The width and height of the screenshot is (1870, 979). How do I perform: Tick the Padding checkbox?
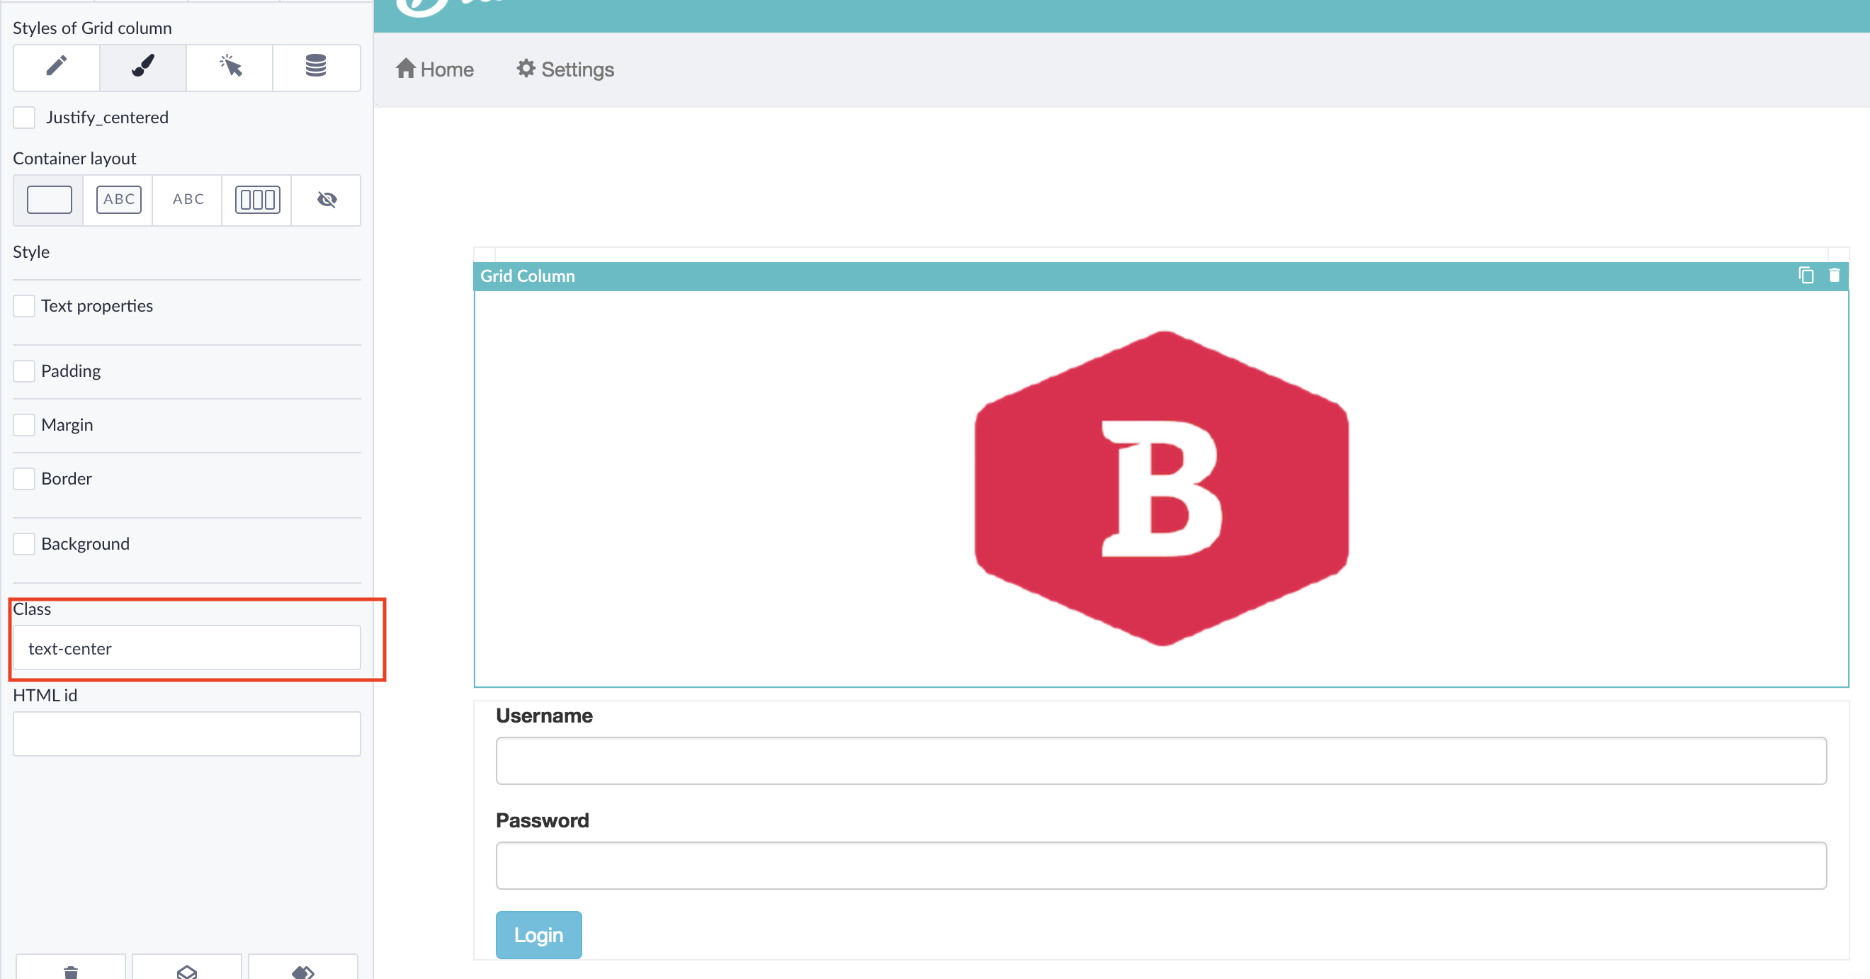(24, 371)
